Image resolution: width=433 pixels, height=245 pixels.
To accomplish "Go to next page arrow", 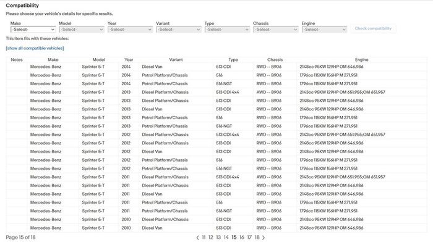I will click(x=263, y=238).
